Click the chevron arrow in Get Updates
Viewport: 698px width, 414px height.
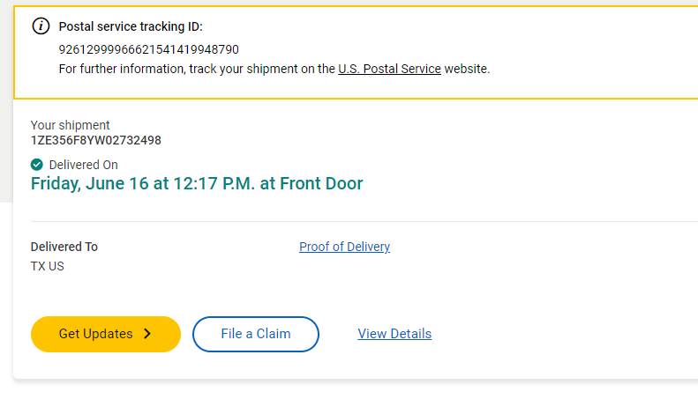click(x=147, y=334)
